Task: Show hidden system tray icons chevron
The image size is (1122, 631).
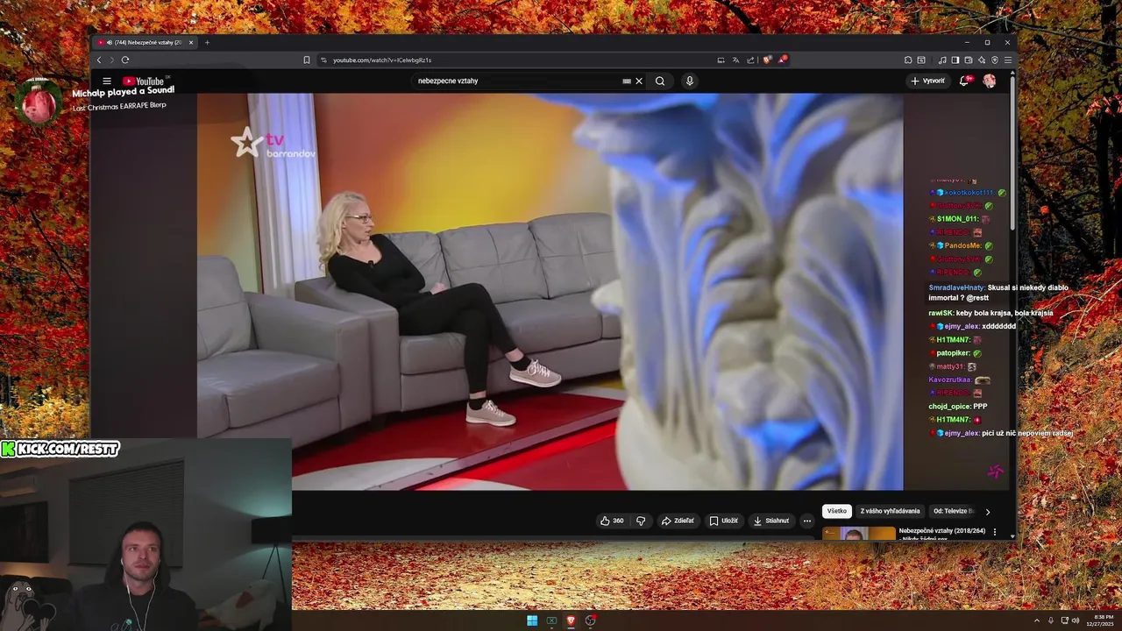Action: (1037, 620)
